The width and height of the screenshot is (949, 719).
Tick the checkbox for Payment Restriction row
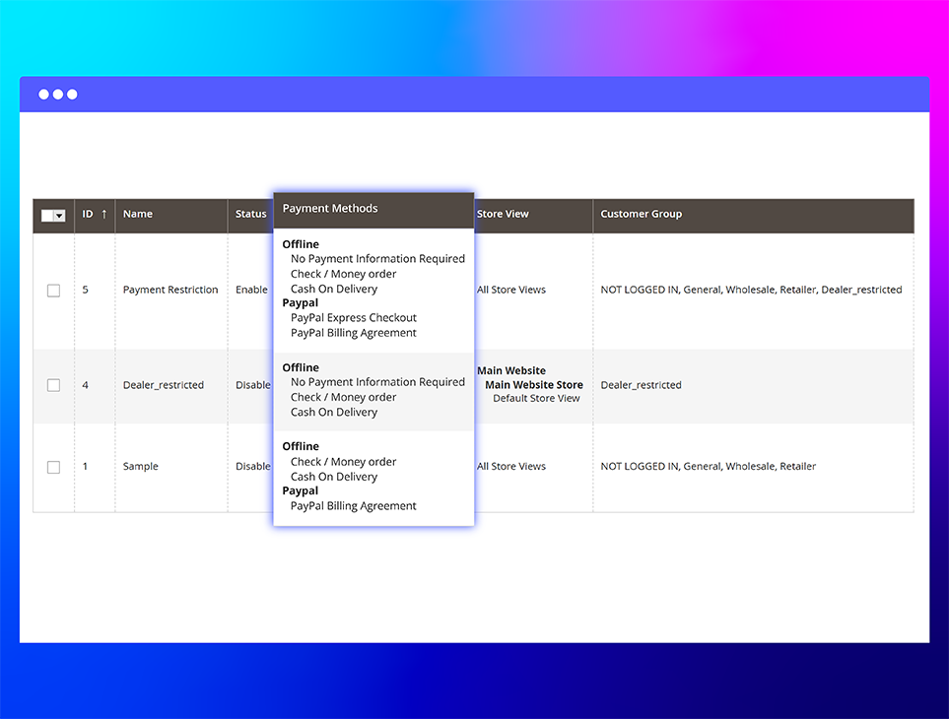coord(54,291)
